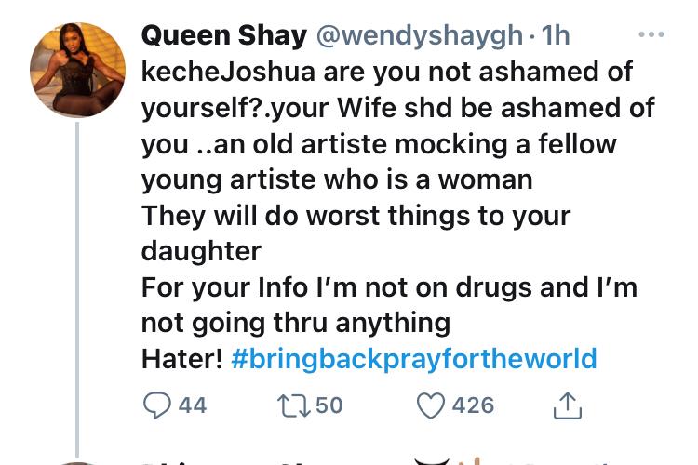
Task: Click the 44 replies count
Action: (x=193, y=405)
